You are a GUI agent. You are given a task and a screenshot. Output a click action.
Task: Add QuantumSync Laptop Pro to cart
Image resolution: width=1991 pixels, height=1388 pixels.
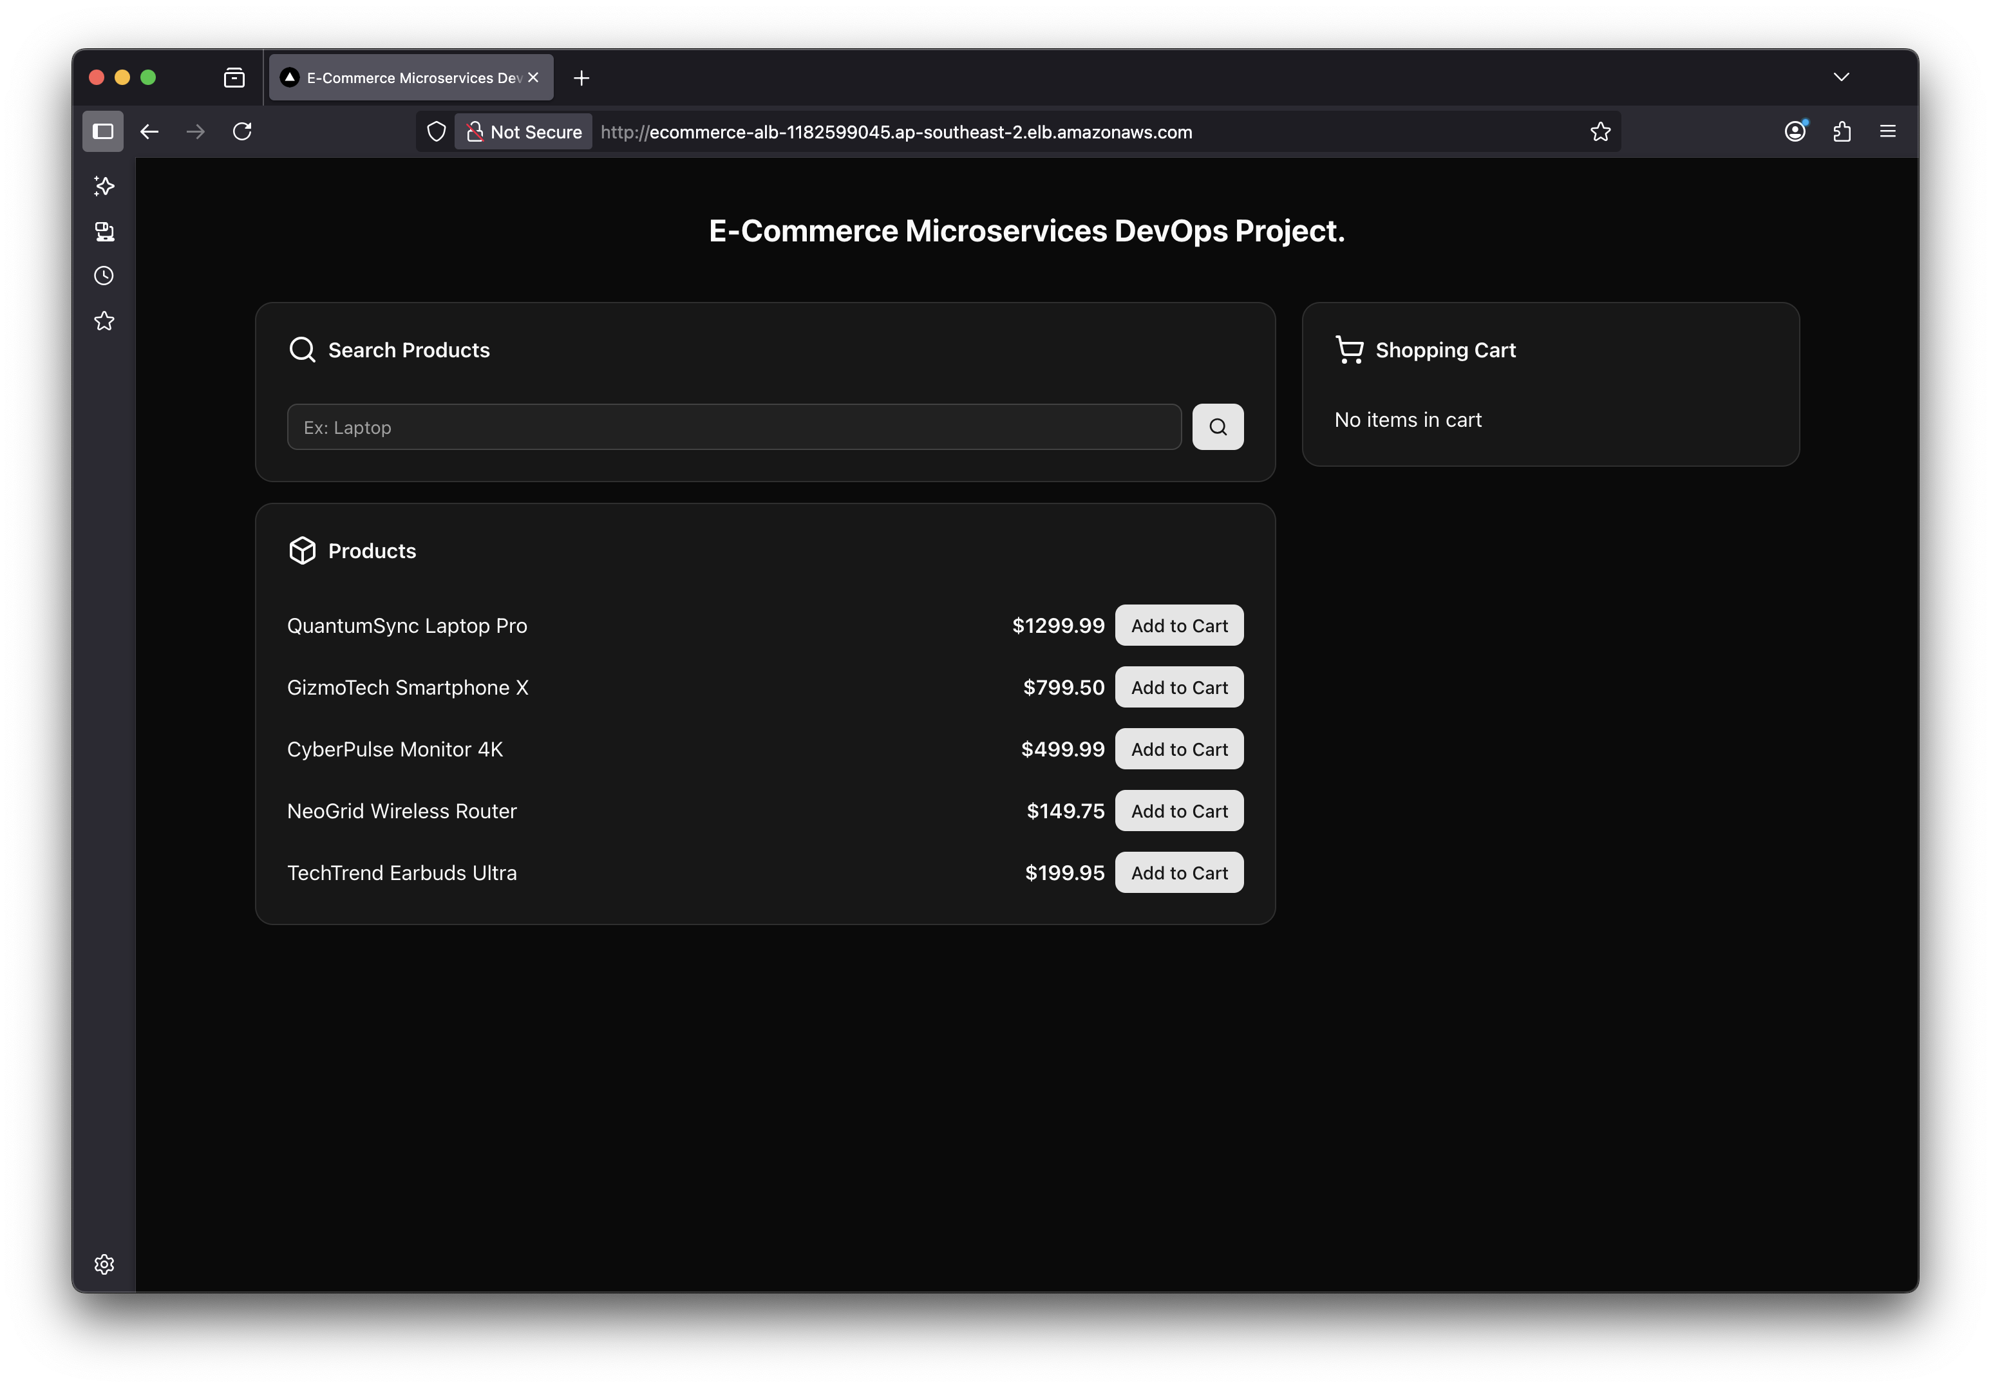coord(1178,625)
